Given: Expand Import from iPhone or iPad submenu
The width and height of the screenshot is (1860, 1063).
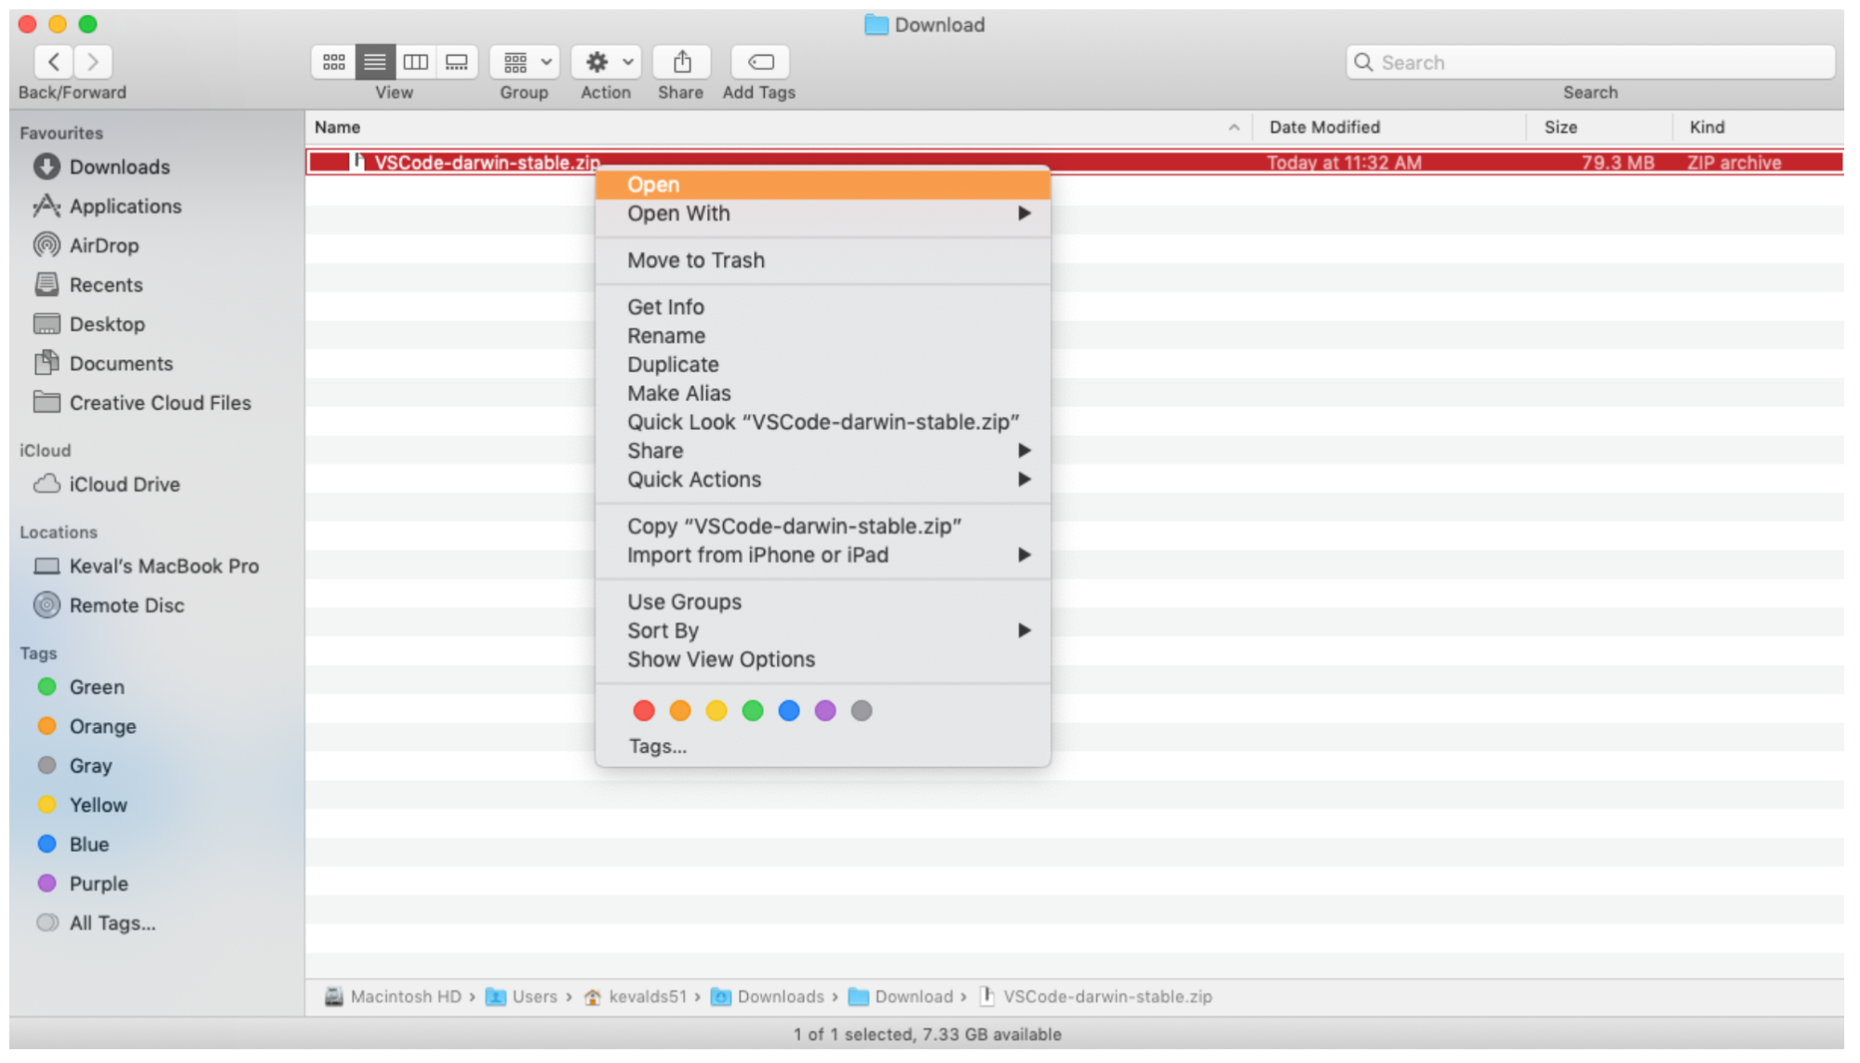Looking at the screenshot, I should [x=823, y=556].
